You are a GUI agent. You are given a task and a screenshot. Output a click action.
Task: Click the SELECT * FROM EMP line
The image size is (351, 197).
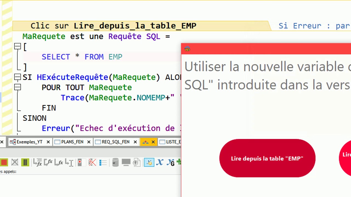[82, 57]
